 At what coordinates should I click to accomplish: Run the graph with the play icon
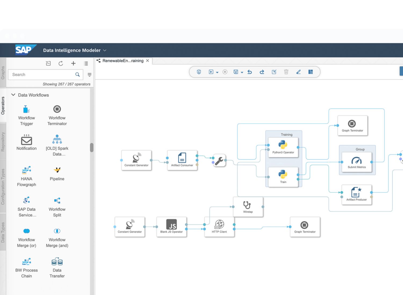[211, 72]
